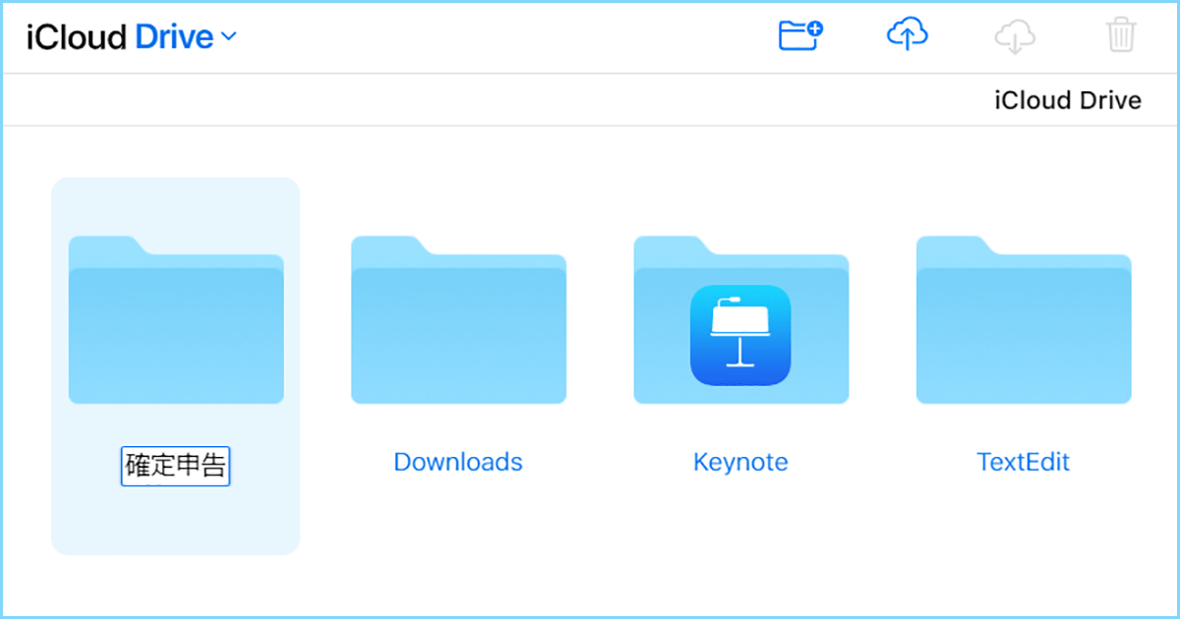Click the 確定申告 folder icon
Screen dimensions: 1180x619
click(x=176, y=324)
